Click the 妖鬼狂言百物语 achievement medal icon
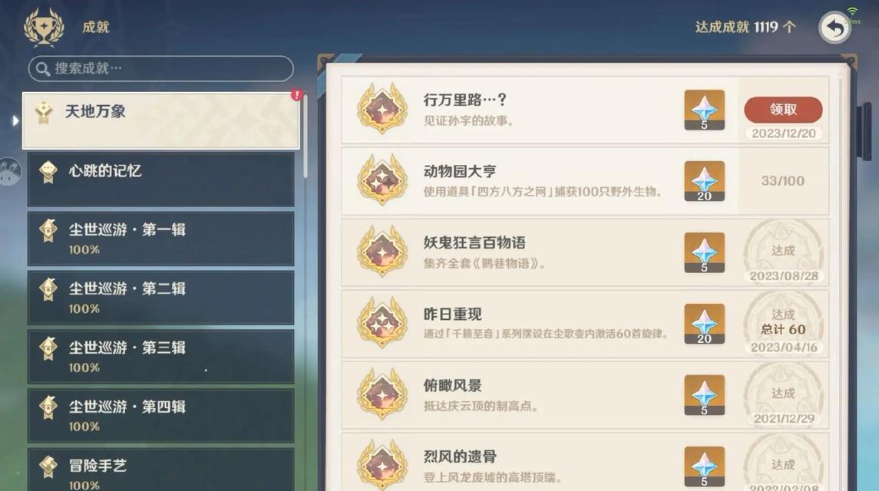 coord(382,251)
